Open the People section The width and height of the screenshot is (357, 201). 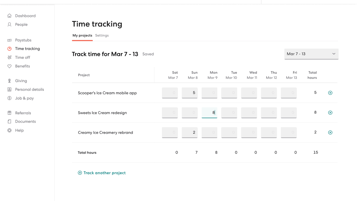click(x=22, y=24)
